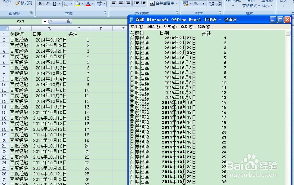Open the 表格格式 table format dropdown
294x185 pixels.
pos(251,6)
